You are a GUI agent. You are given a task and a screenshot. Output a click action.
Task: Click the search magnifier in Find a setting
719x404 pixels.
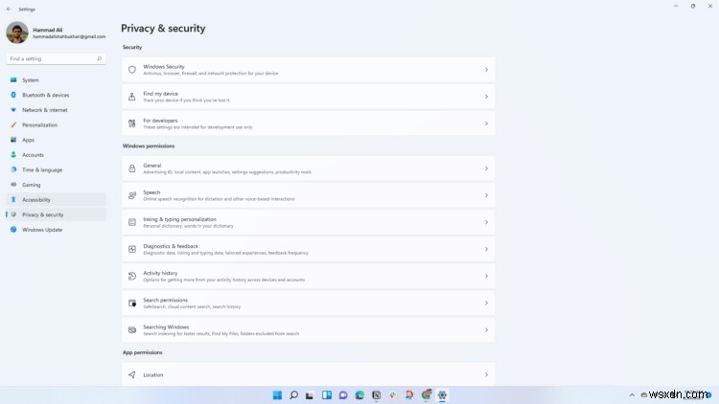99,58
